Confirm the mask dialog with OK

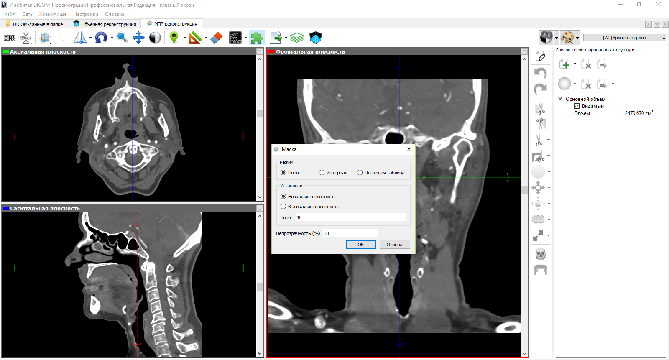[361, 245]
